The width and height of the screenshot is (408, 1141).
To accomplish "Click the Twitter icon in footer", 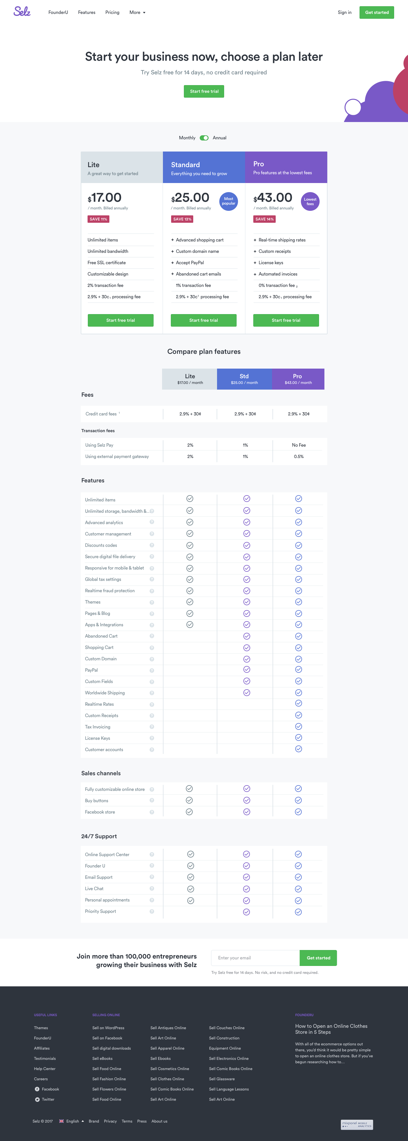I will [x=37, y=1099].
